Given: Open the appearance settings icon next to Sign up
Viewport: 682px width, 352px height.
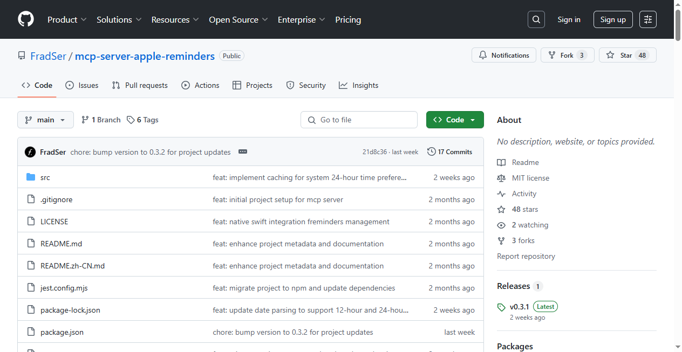Looking at the screenshot, I should (x=648, y=19).
